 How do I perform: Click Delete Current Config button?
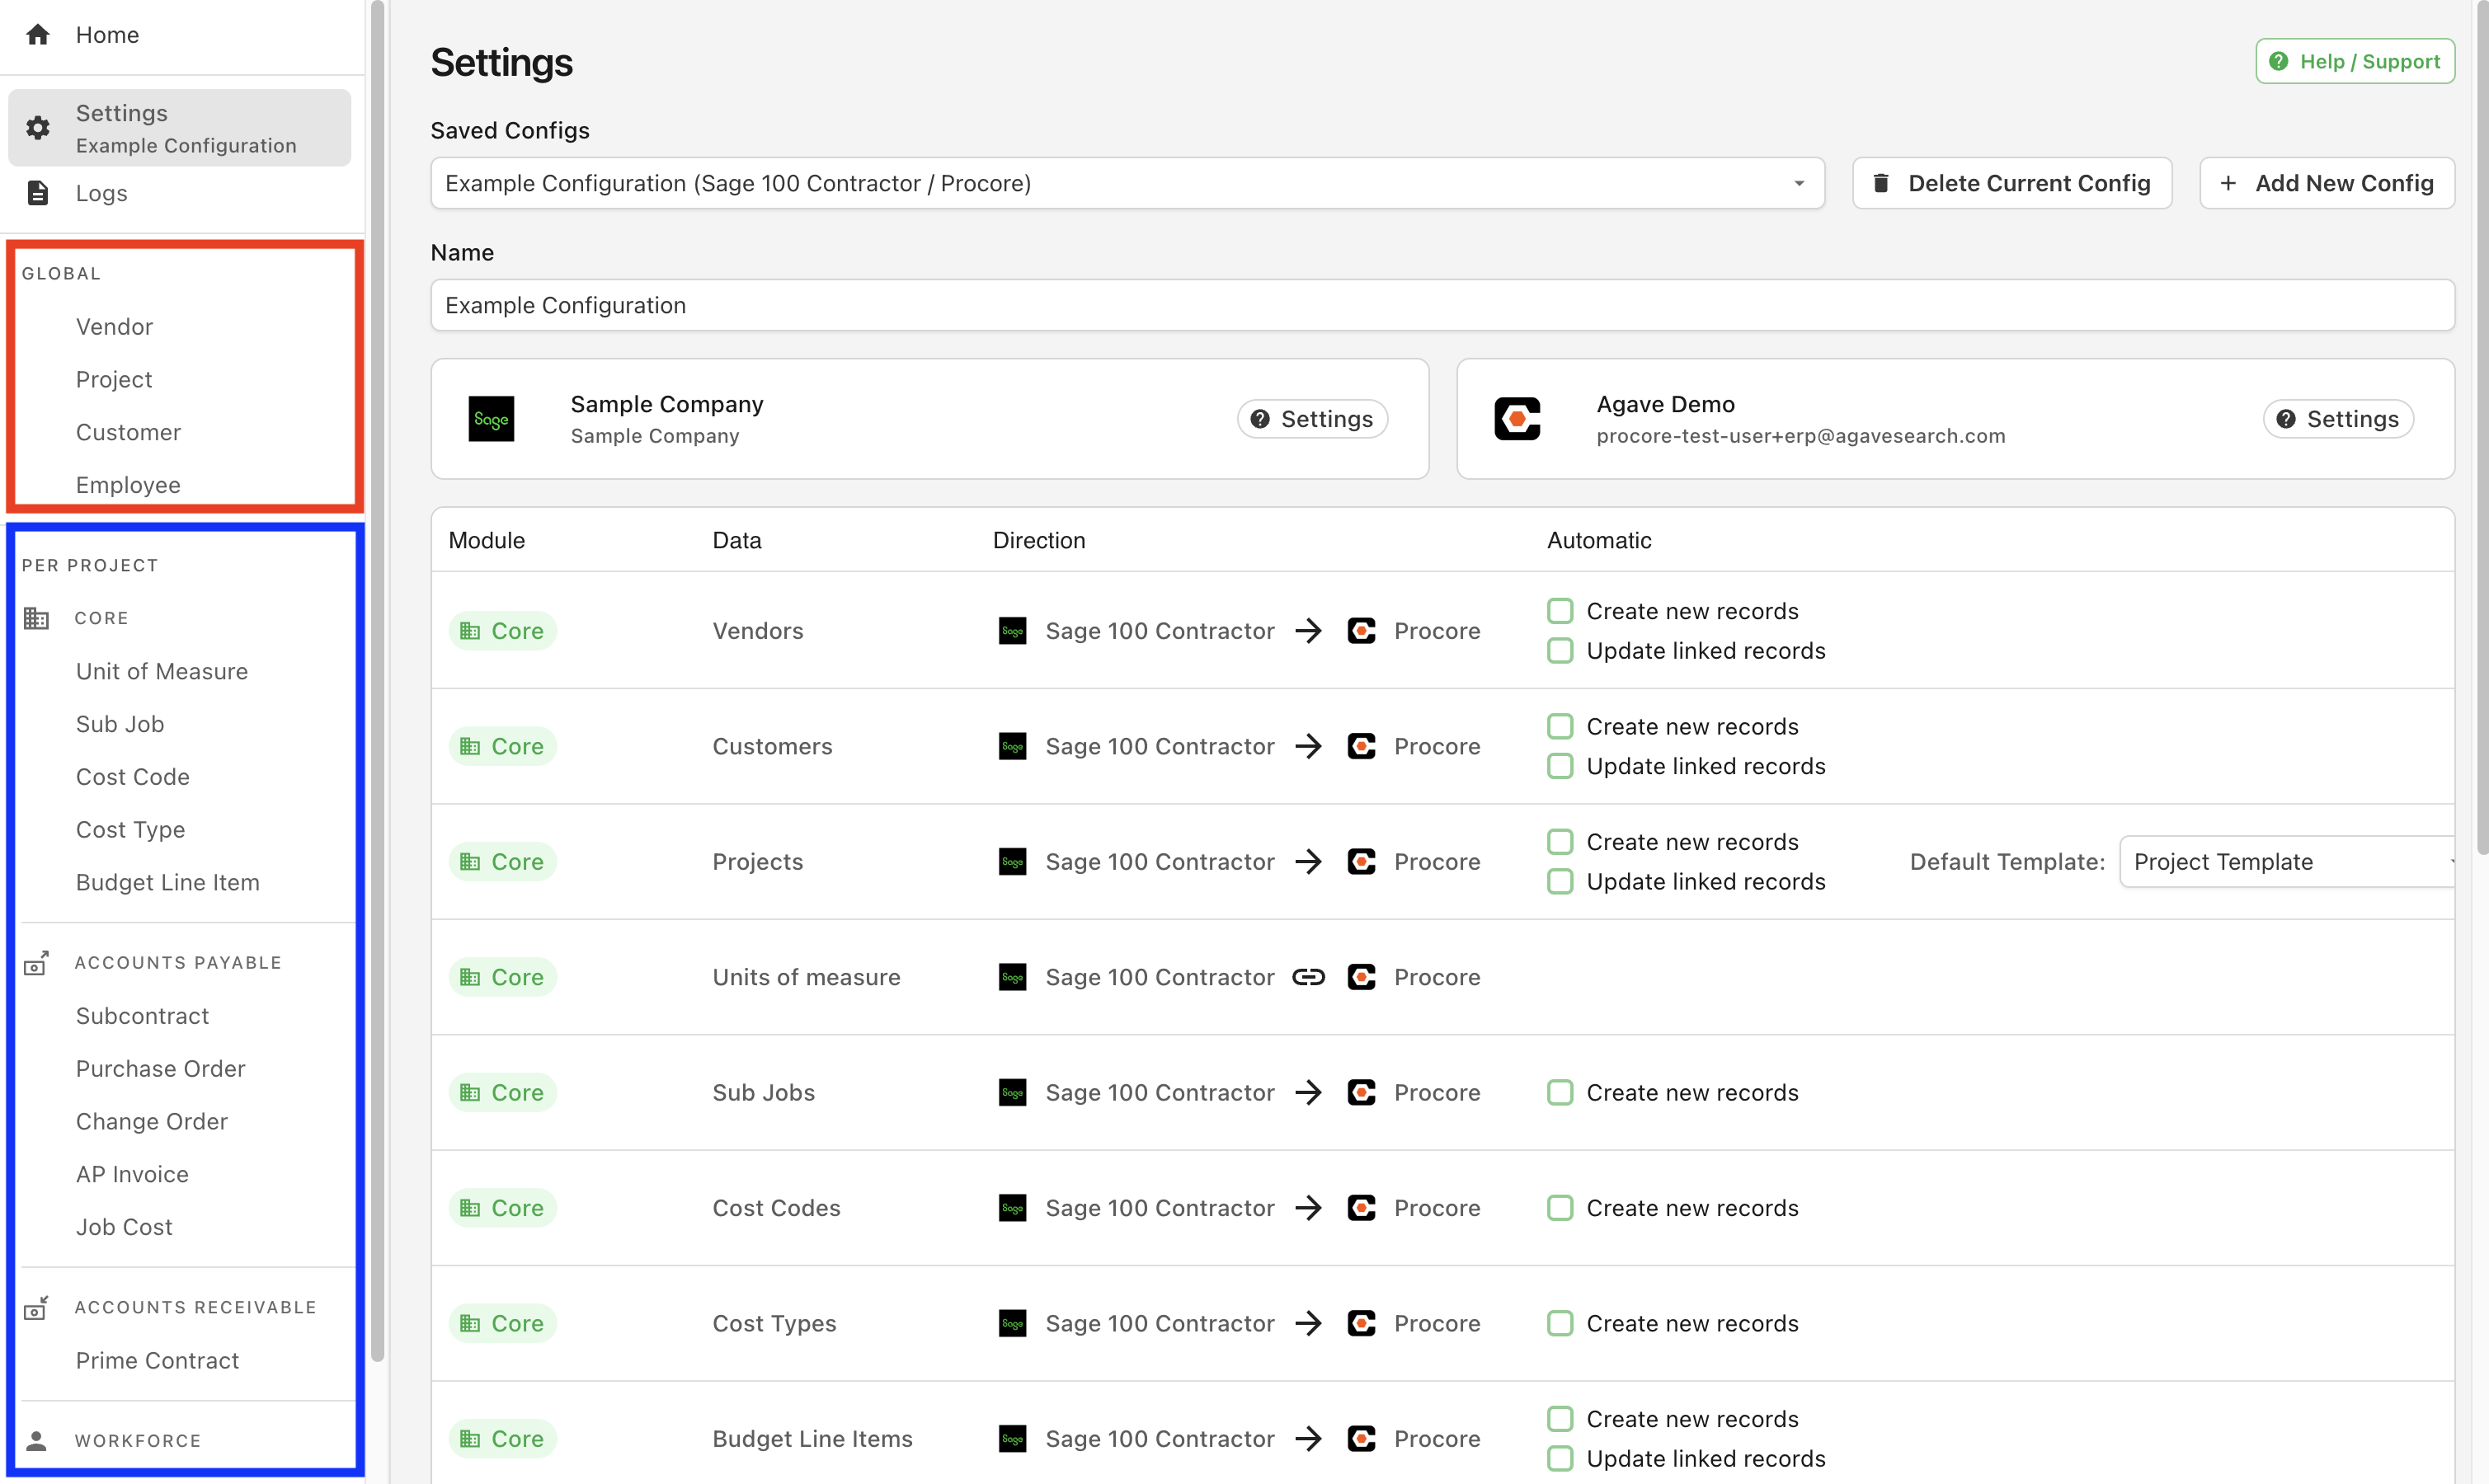(2012, 183)
